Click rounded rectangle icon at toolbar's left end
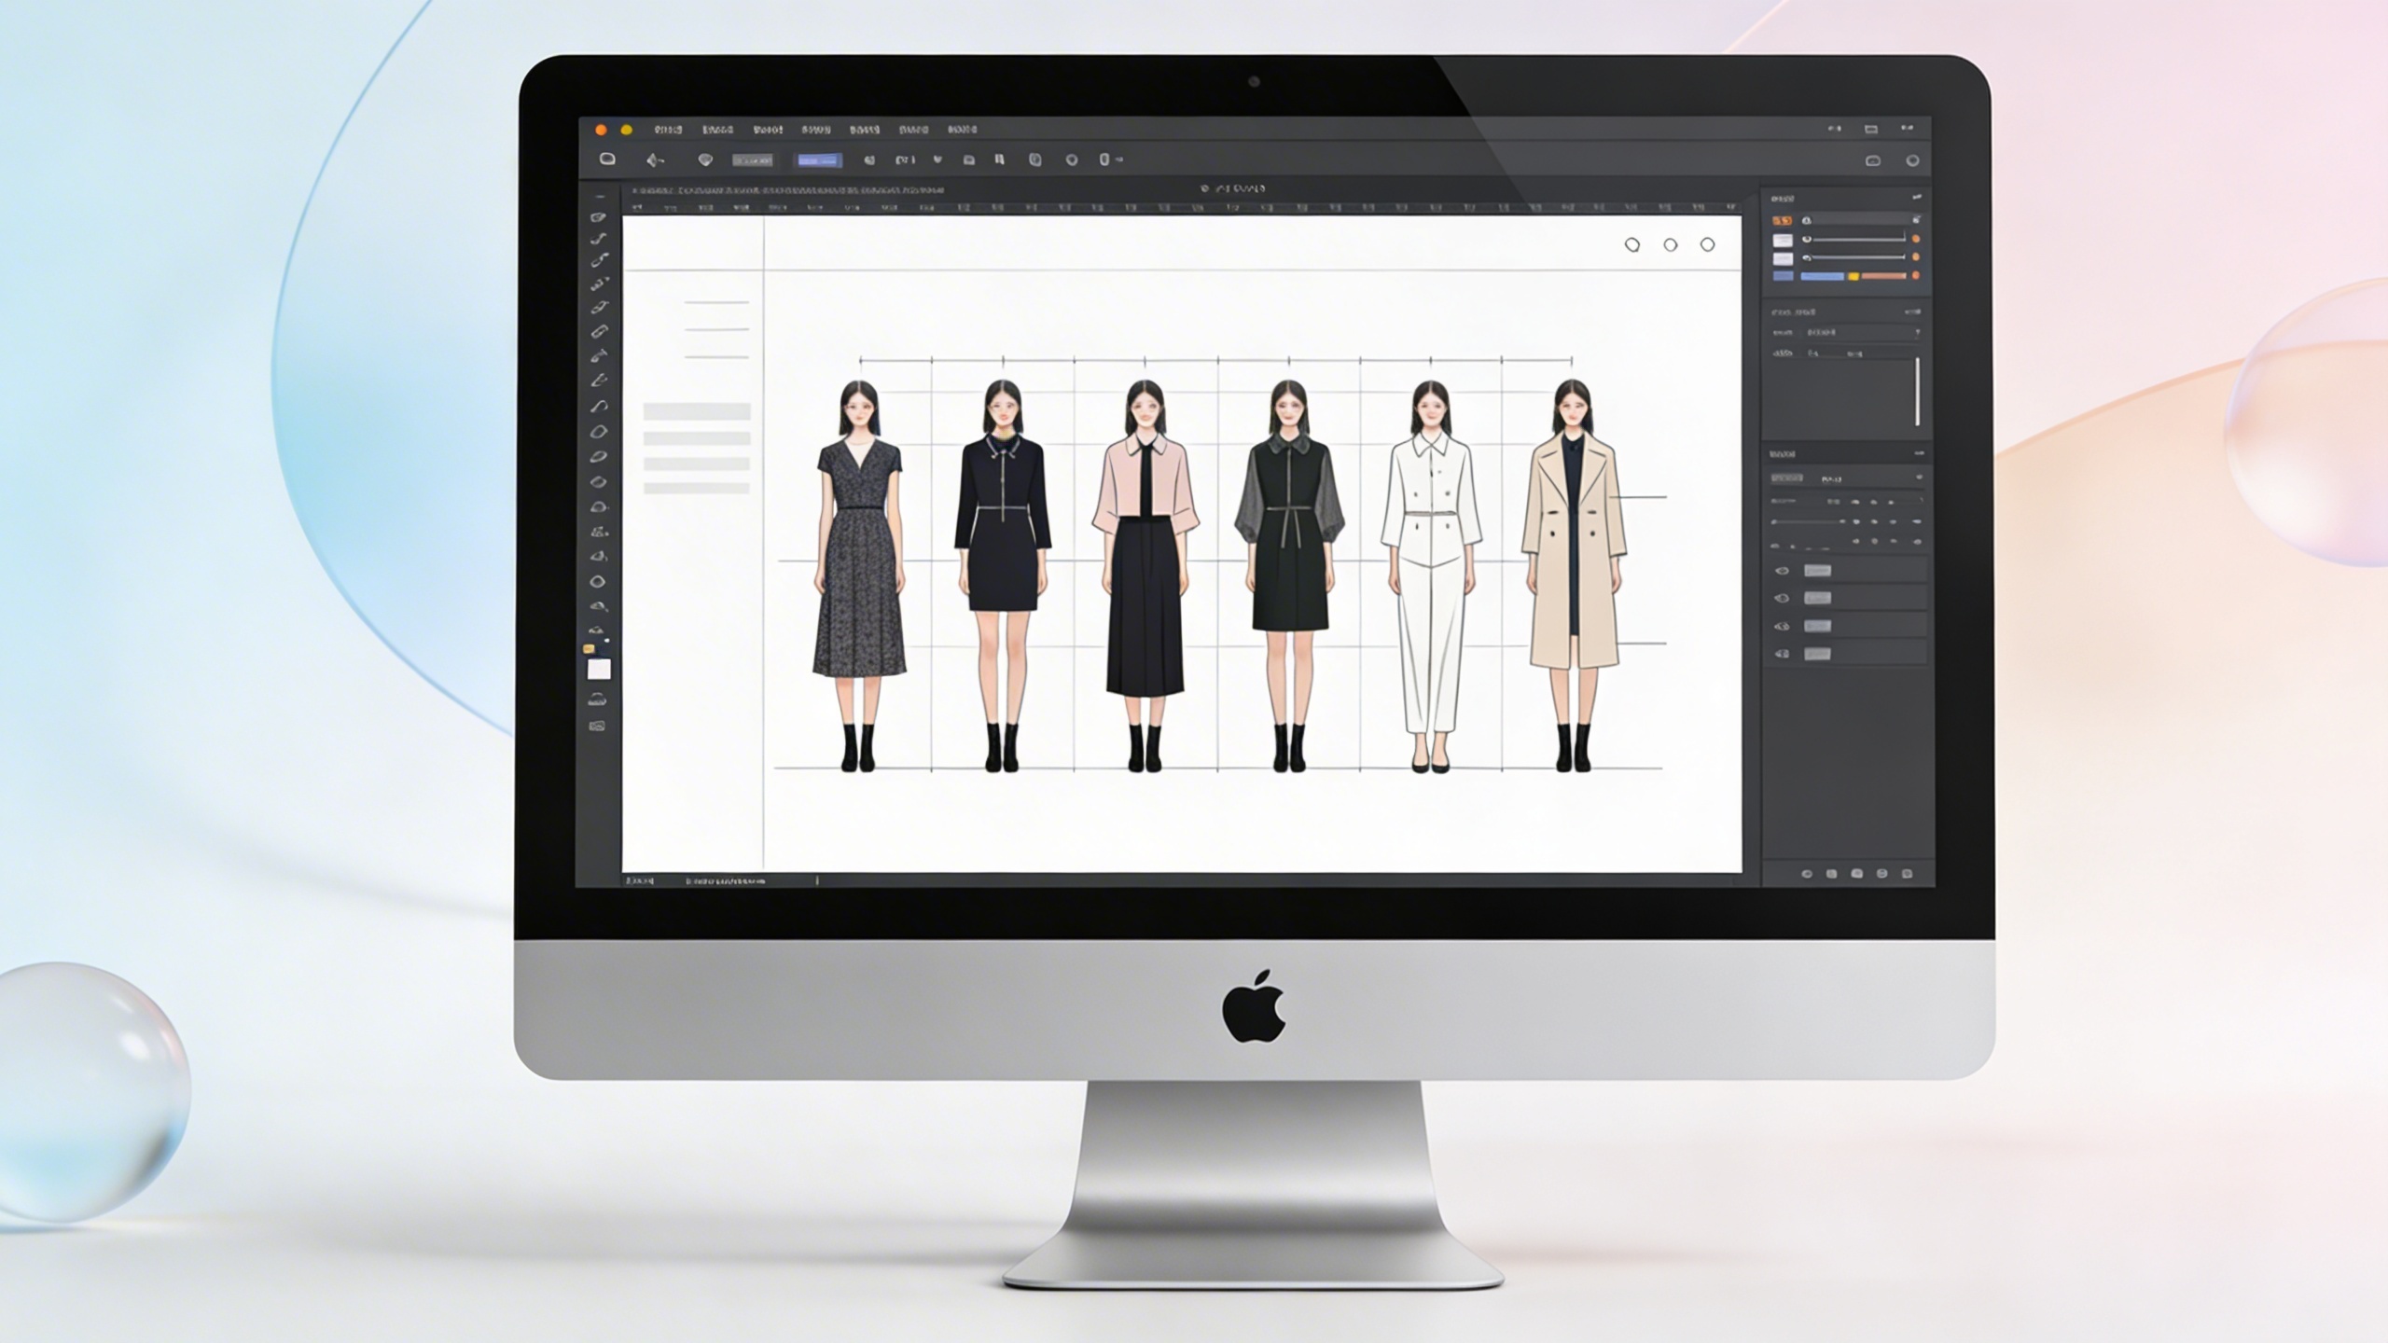 point(607,159)
